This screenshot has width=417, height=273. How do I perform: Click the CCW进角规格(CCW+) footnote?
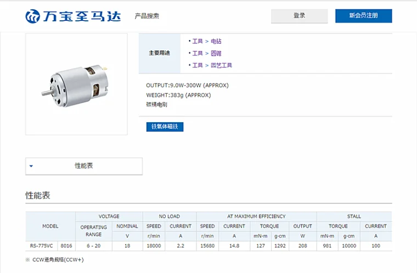(x=58, y=260)
